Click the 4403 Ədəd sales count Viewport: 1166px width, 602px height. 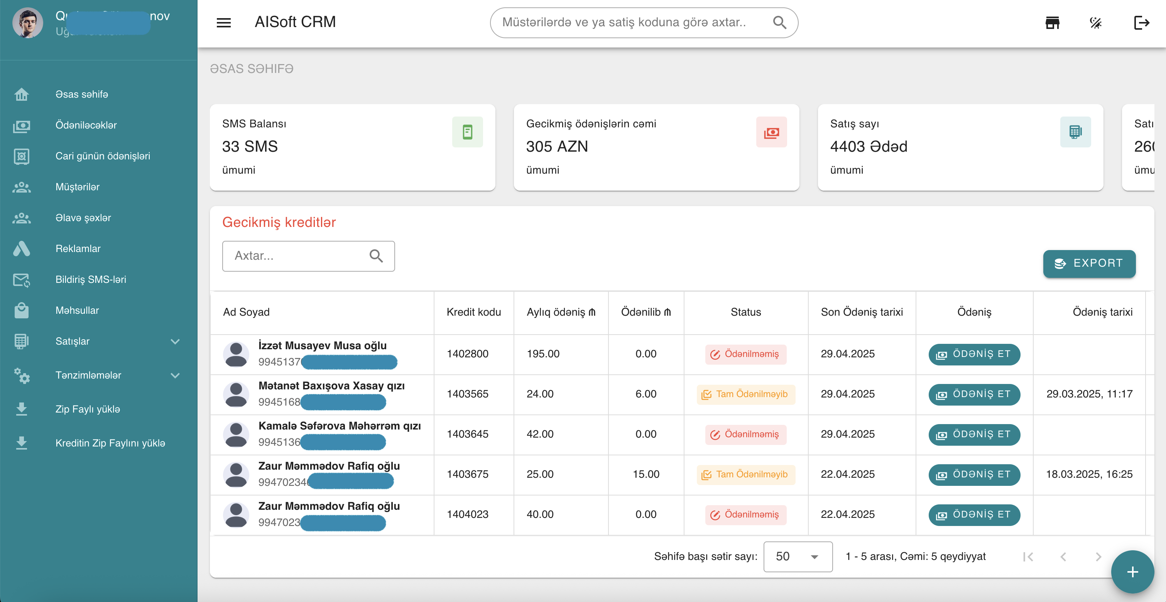[x=869, y=147]
